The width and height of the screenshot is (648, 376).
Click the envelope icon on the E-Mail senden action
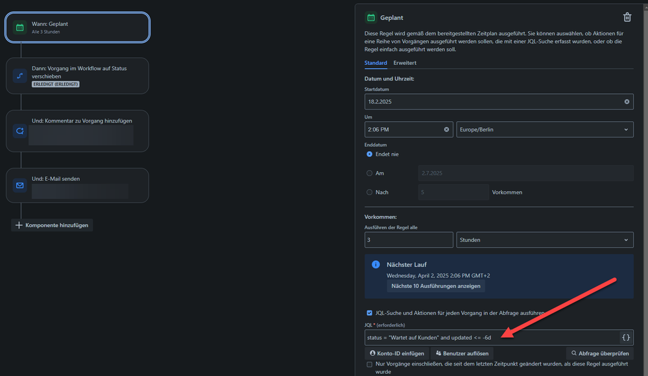pyautogui.click(x=19, y=185)
